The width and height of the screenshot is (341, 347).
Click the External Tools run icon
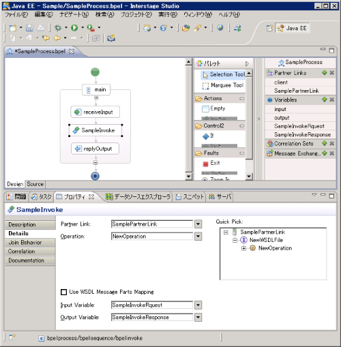point(91,28)
